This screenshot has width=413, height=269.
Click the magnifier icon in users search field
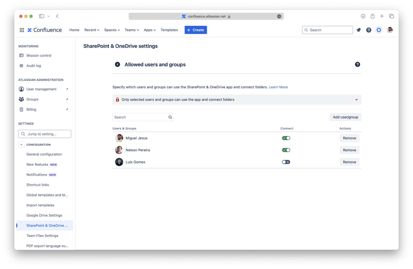(x=170, y=117)
